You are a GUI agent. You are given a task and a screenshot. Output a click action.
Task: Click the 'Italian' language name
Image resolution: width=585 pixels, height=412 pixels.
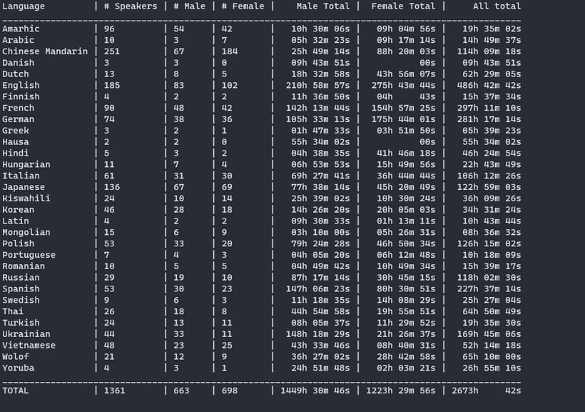(21, 176)
